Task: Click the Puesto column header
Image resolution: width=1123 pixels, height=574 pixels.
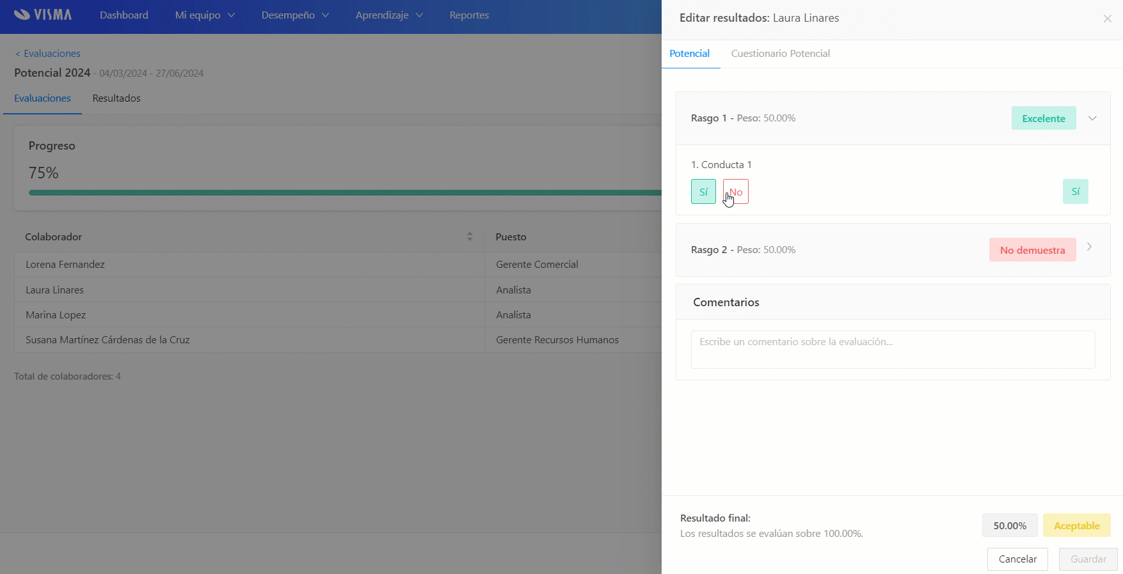Action: pos(511,237)
